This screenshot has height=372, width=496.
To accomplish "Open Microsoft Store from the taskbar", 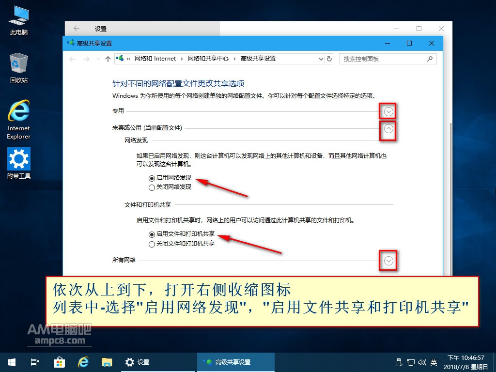I will [x=59, y=362].
